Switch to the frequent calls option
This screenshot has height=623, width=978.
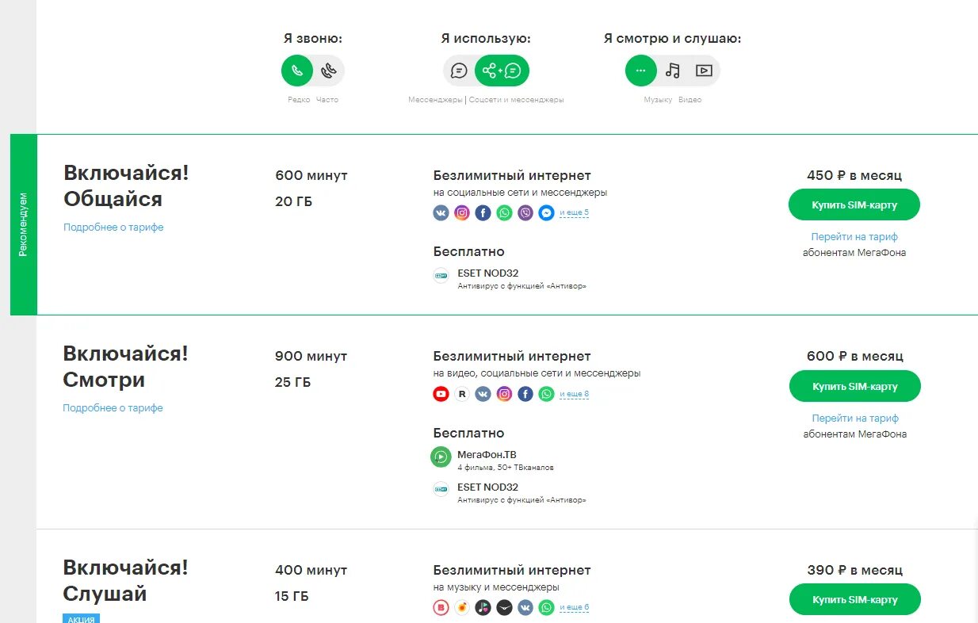pyautogui.click(x=329, y=71)
